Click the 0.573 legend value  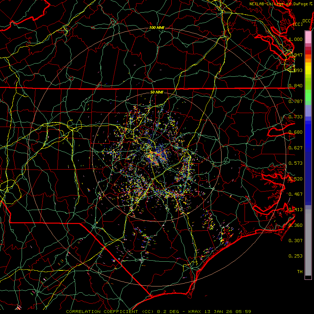(296, 163)
